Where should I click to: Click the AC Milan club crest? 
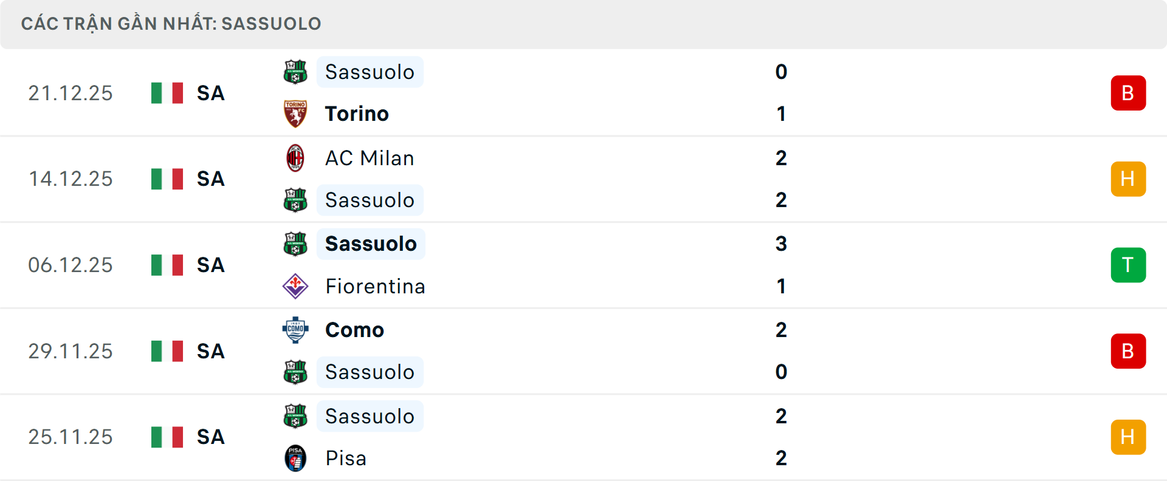pos(295,158)
